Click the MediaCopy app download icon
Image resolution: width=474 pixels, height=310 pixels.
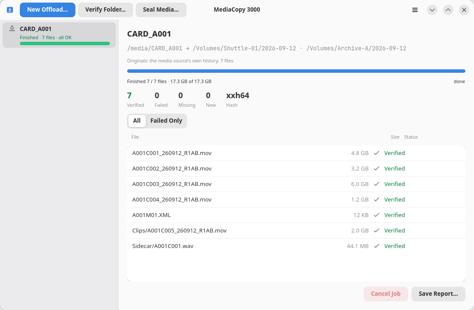tap(10, 10)
